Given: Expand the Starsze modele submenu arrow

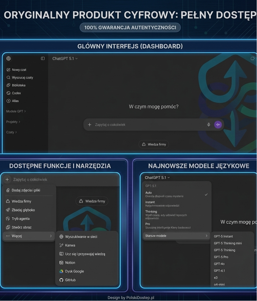Looking at the screenshot, I should pyautogui.click(x=206, y=236).
